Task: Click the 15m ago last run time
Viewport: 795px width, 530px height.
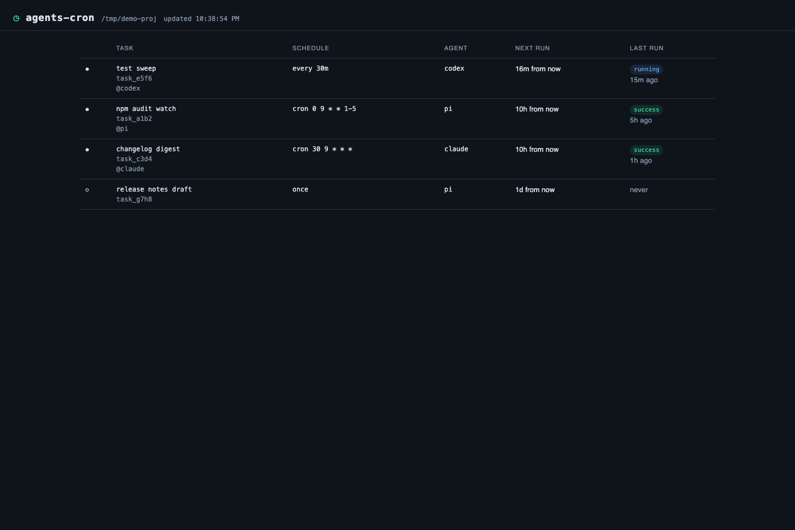Action: tap(644, 80)
